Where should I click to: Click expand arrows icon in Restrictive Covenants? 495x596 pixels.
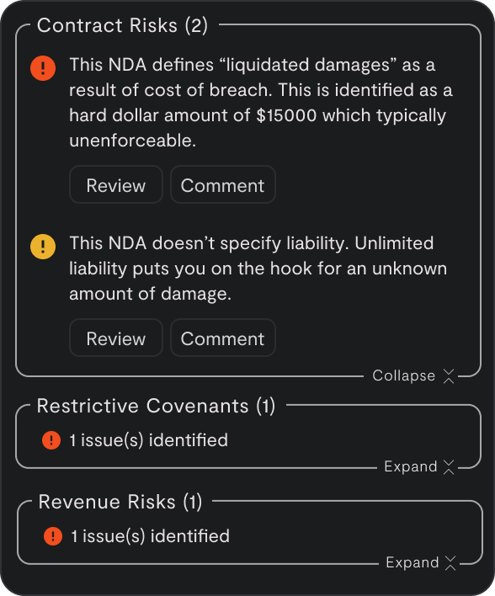tap(449, 466)
